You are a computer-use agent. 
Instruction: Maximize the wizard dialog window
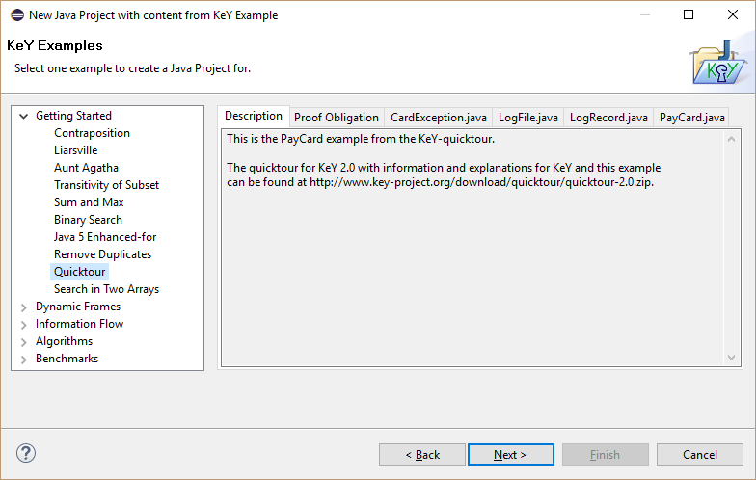[688, 15]
